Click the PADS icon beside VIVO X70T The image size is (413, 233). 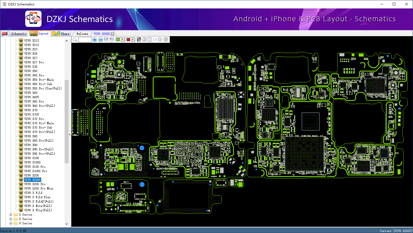(21, 114)
